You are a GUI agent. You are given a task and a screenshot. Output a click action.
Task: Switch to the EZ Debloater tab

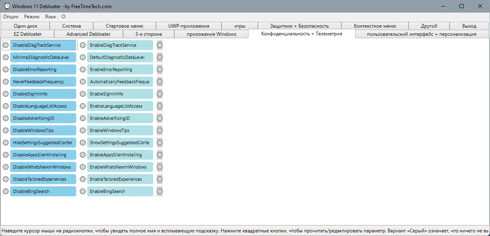[x=28, y=34]
